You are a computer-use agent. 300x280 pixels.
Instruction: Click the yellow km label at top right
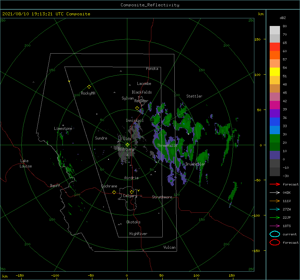[261, 14]
